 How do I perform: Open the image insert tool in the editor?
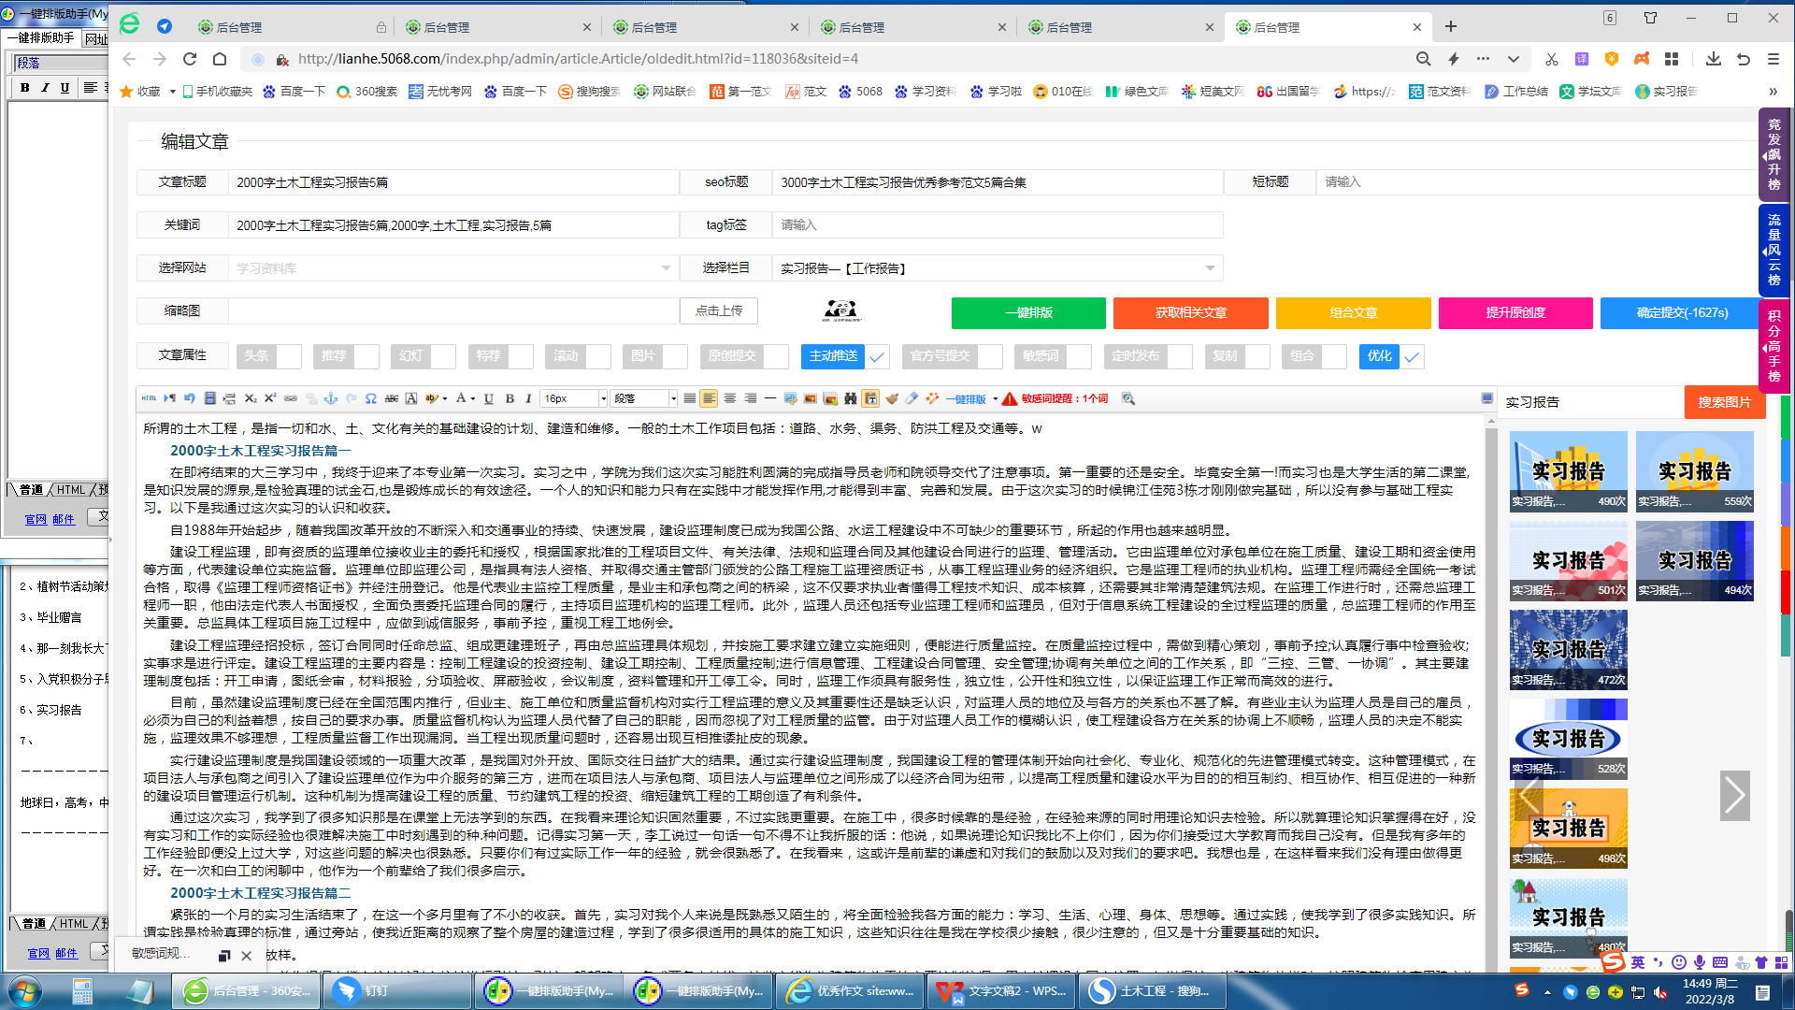pyautogui.click(x=810, y=397)
